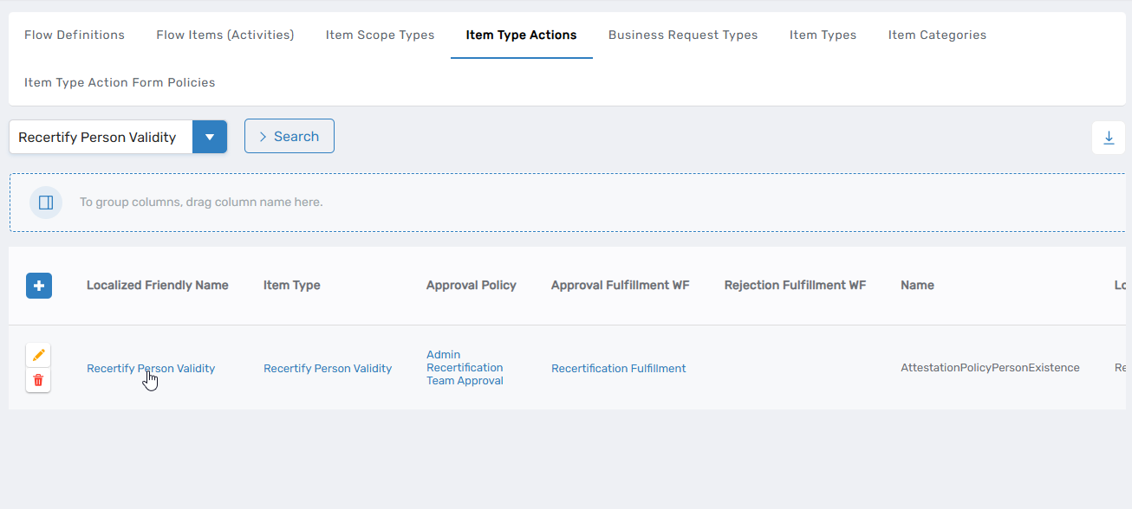
Task: Open the Recertification Fulfillment workflow link
Action: coord(618,369)
